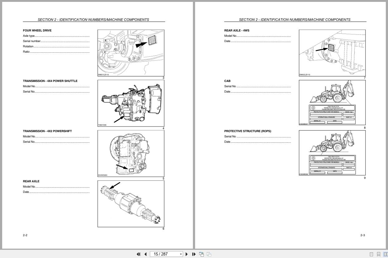The image size is (388, 258).
Task: Go to the next page
Action: tap(187, 254)
